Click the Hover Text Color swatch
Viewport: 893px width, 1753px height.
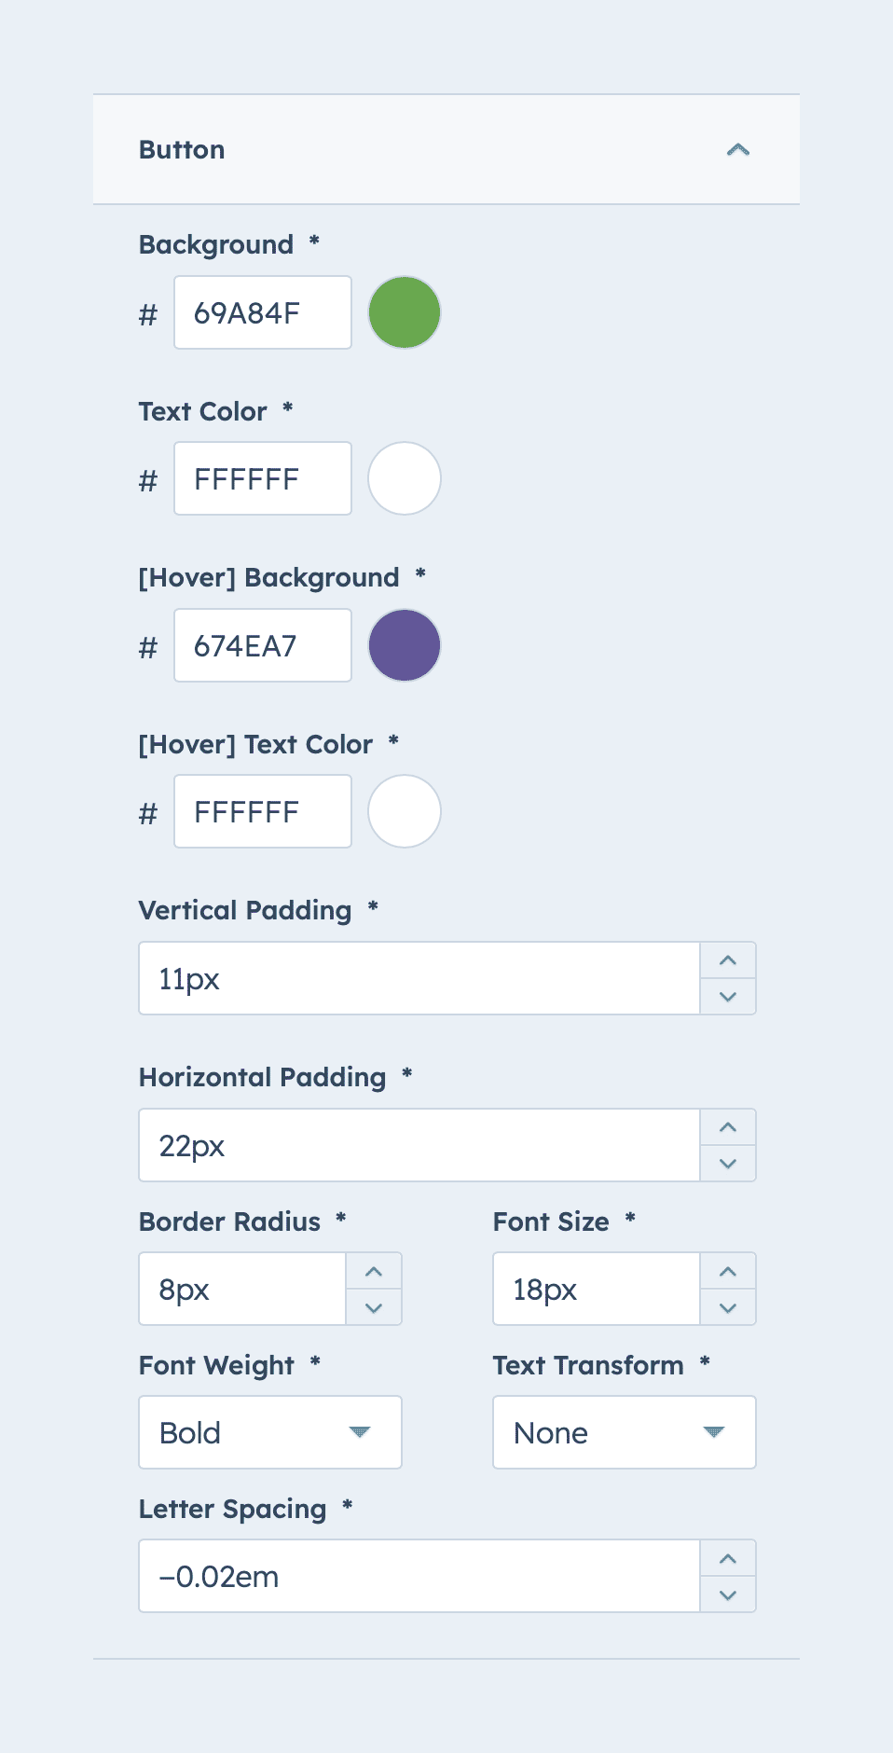(405, 811)
